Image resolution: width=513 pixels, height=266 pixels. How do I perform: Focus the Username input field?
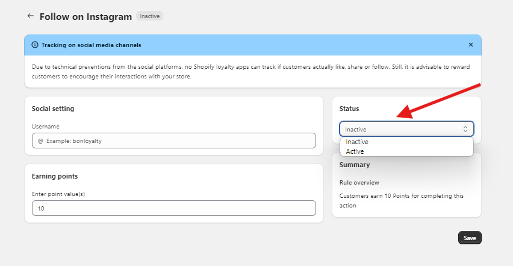(178, 141)
